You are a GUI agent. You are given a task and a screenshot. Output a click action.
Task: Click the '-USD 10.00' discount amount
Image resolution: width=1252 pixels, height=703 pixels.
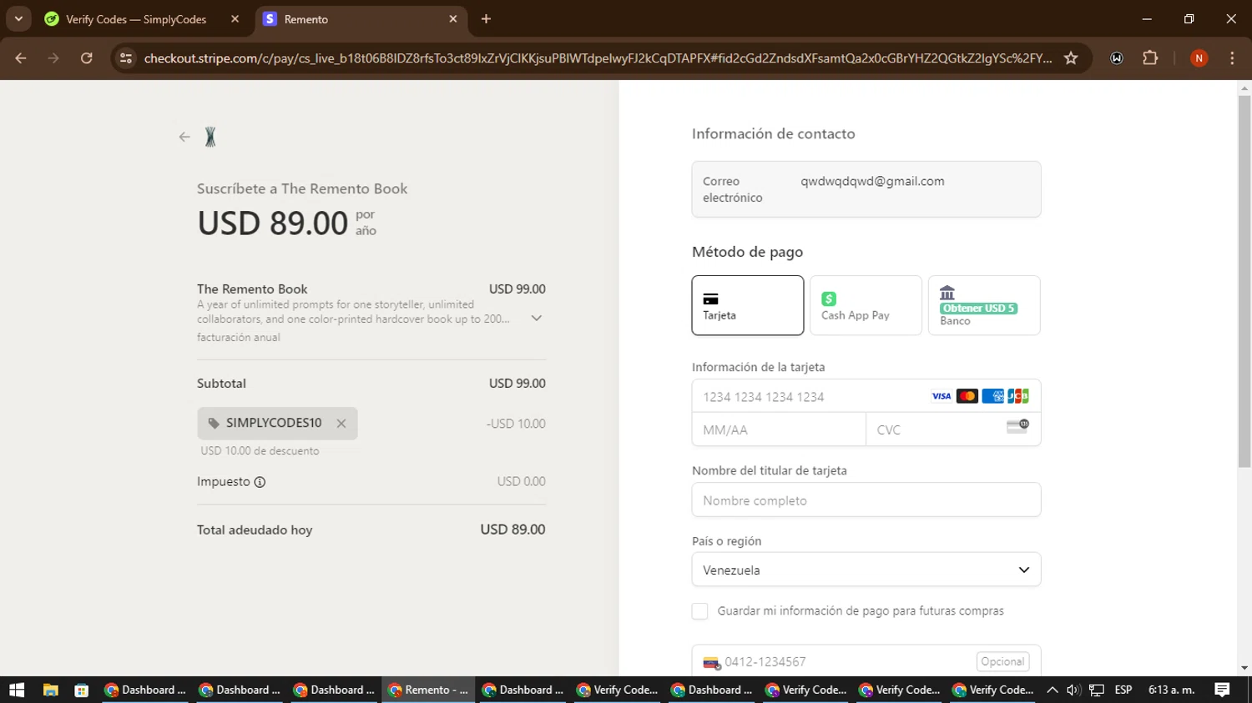point(516,424)
